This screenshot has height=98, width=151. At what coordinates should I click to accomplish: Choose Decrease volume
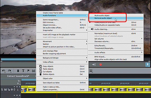[x=116, y=41]
